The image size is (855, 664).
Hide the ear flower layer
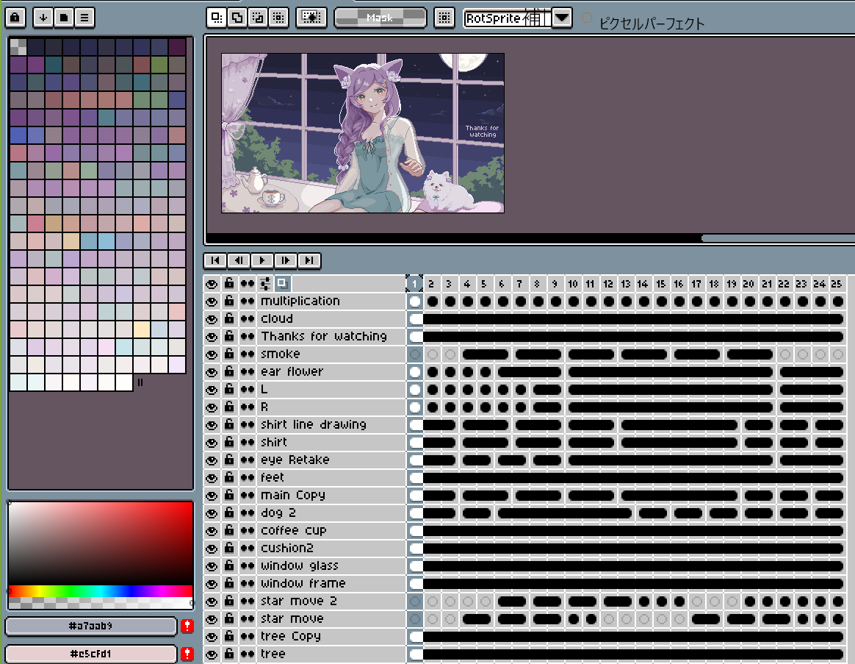click(x=212, y=372)
